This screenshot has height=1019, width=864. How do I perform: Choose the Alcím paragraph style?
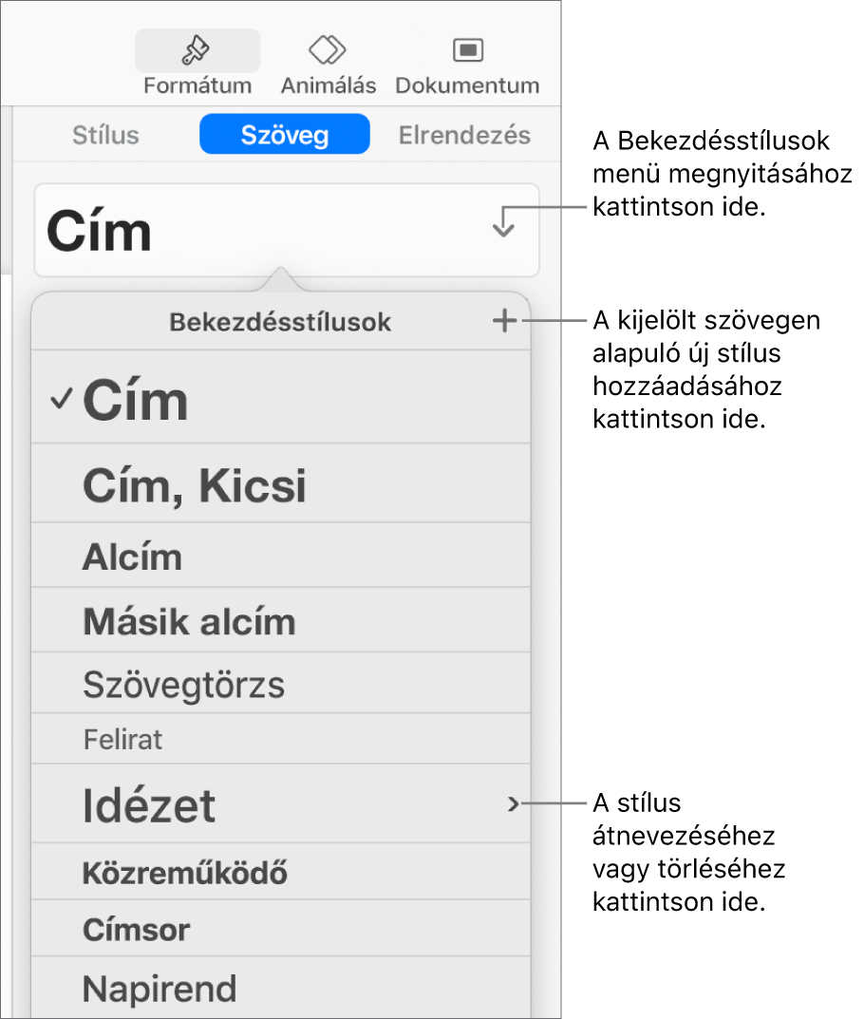(x=281, y=556)
